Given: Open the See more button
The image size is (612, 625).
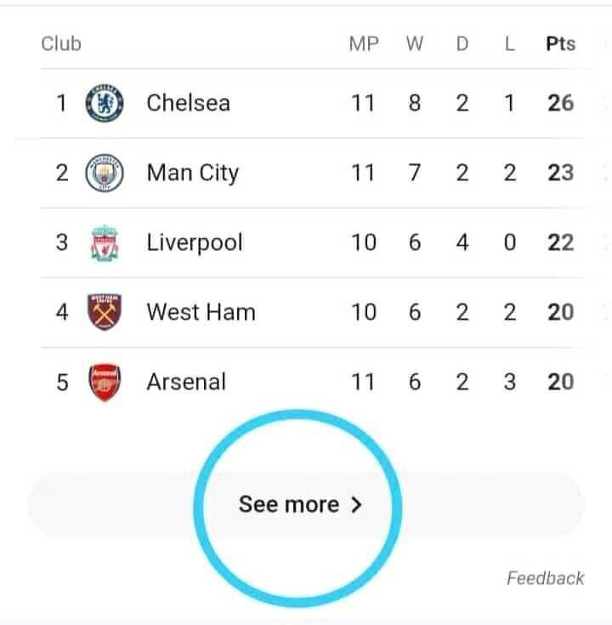Looking at the screenshot, I should [306, 504].
